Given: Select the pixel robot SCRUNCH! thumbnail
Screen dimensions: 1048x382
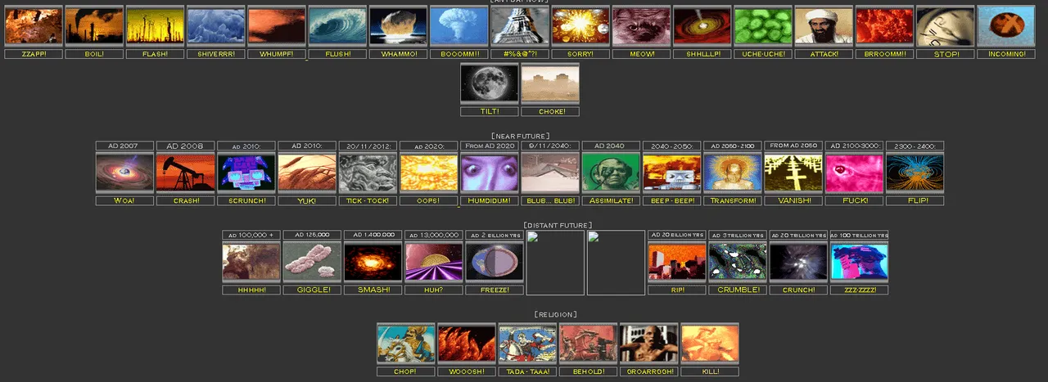Looking at the screenshot, I should 246,173.
